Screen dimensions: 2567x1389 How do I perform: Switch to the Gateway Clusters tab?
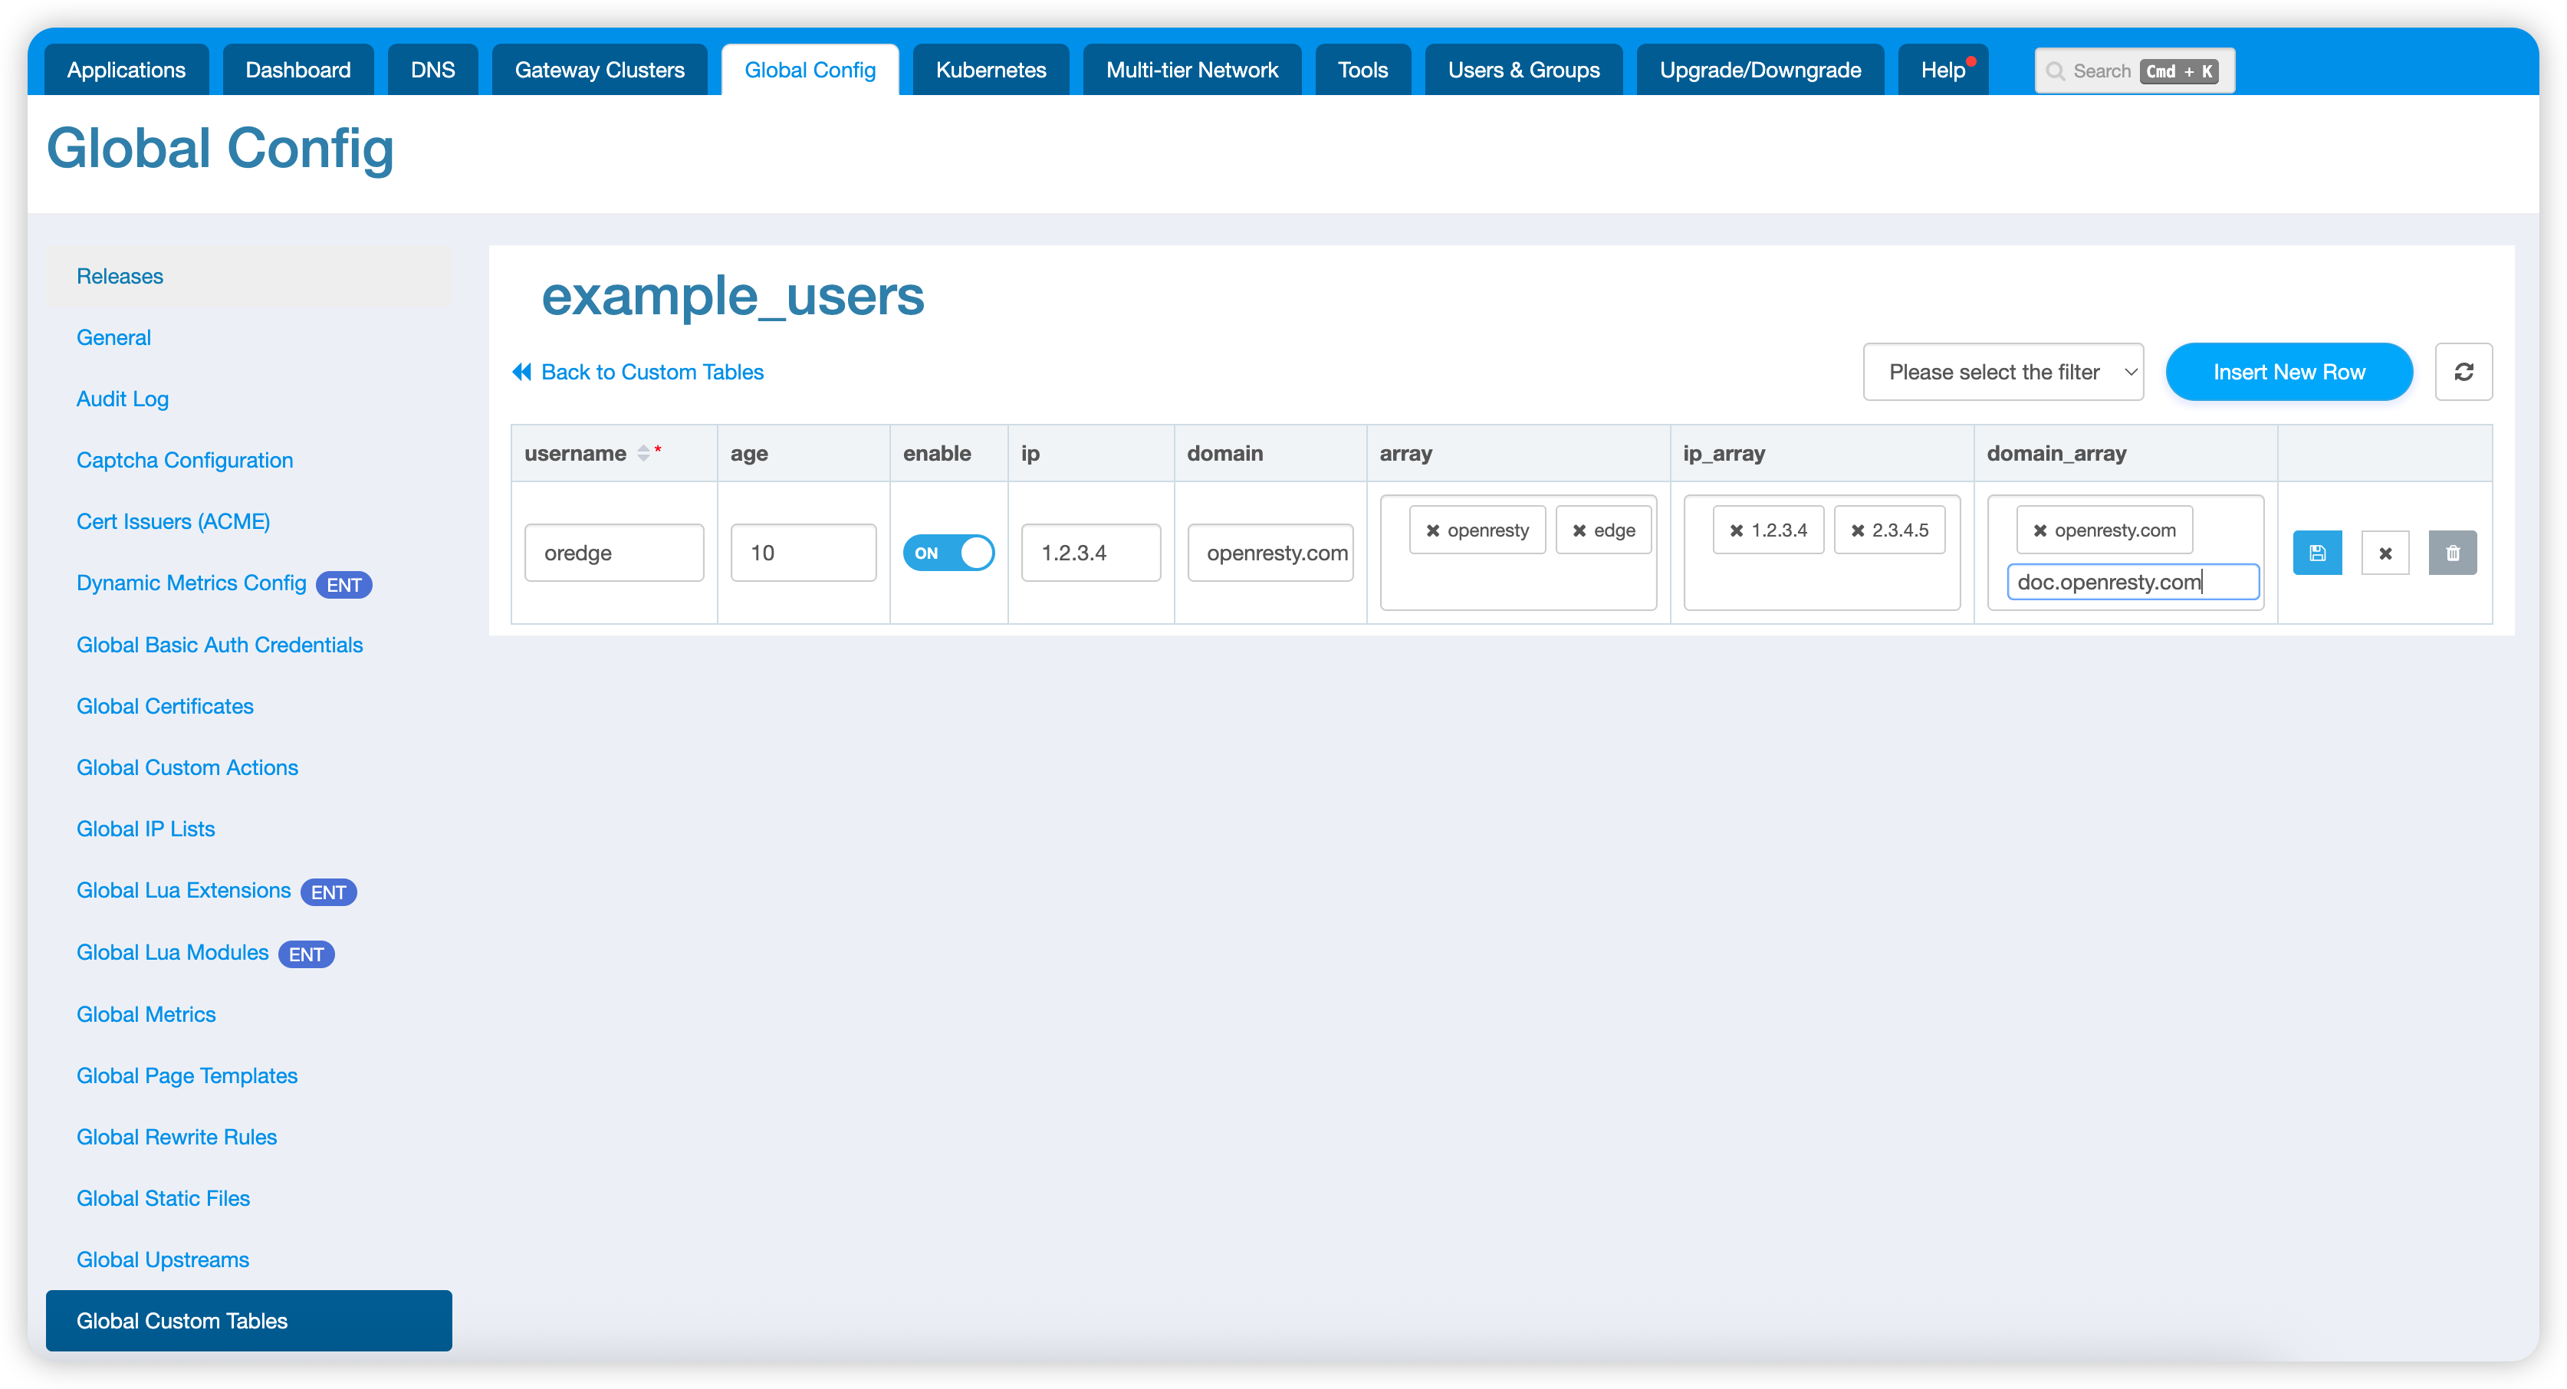(599, 70)
